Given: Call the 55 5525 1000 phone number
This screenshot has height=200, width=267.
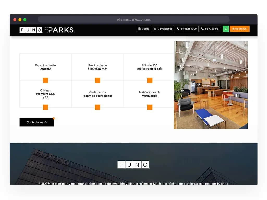Looking at the screenshot, I should pyautogui.click(x=186, y=29).
